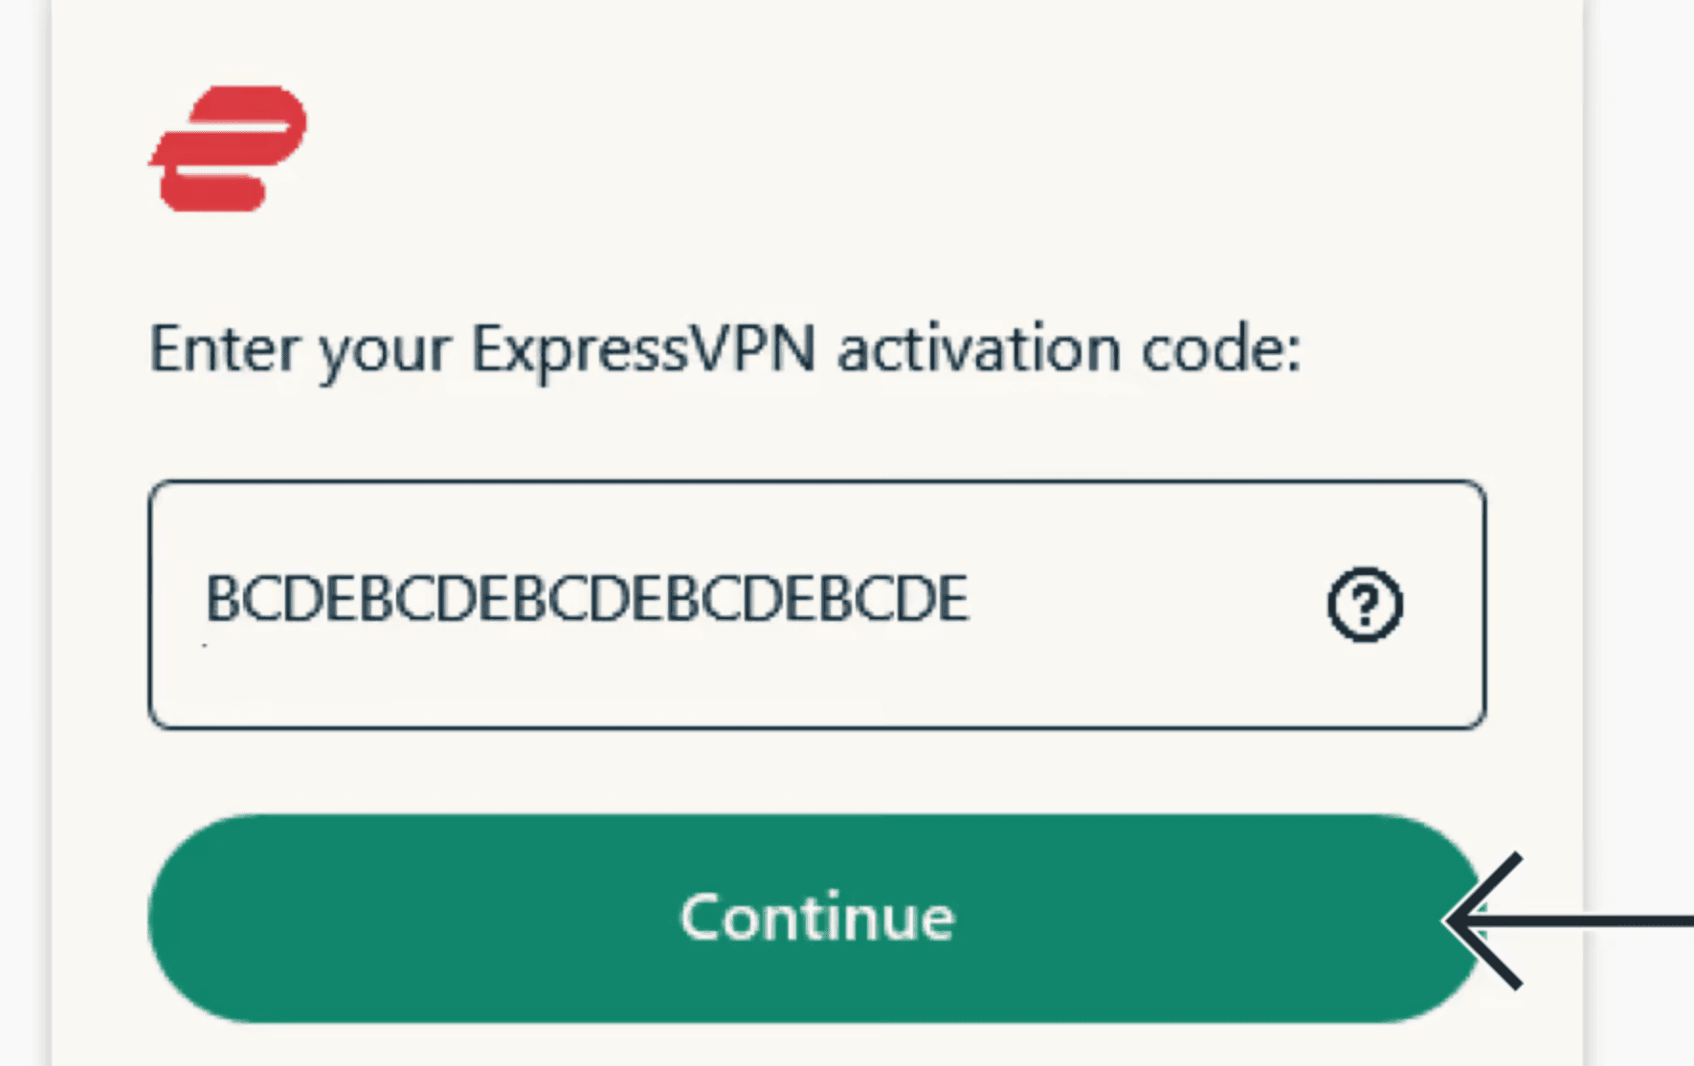
Task: Open the activation code help question mark
Action: point(1364,604)
